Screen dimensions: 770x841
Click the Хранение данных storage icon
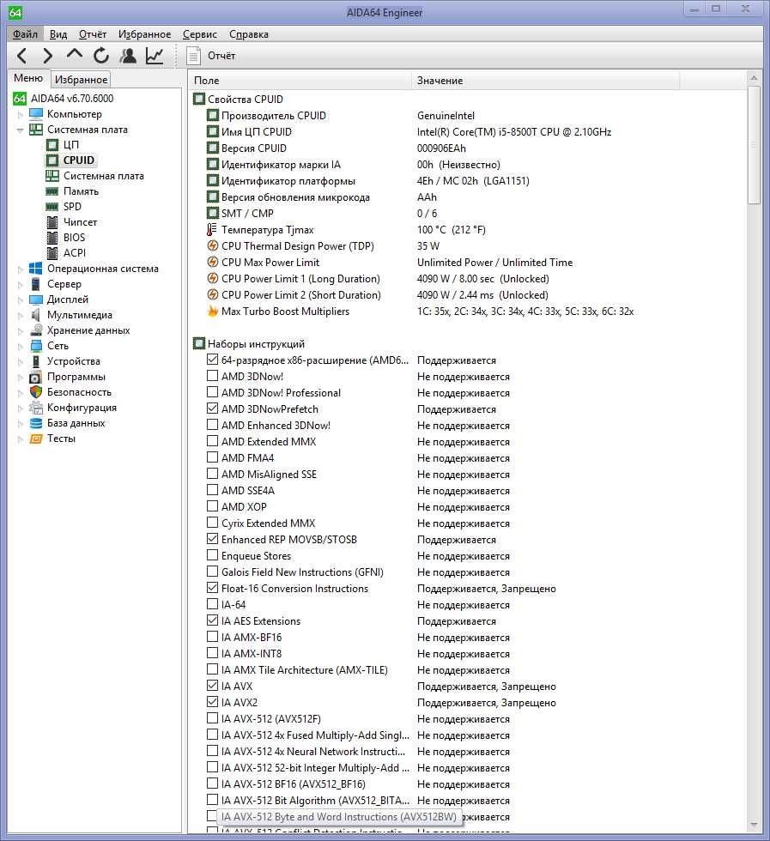(x=36, y=330)
